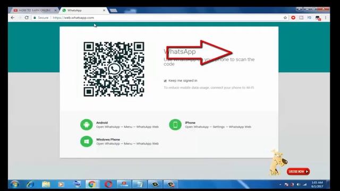Click the Subscribe Now button
Image resolution: width=340 pixels, height=191 pixels.
(299, 171)
